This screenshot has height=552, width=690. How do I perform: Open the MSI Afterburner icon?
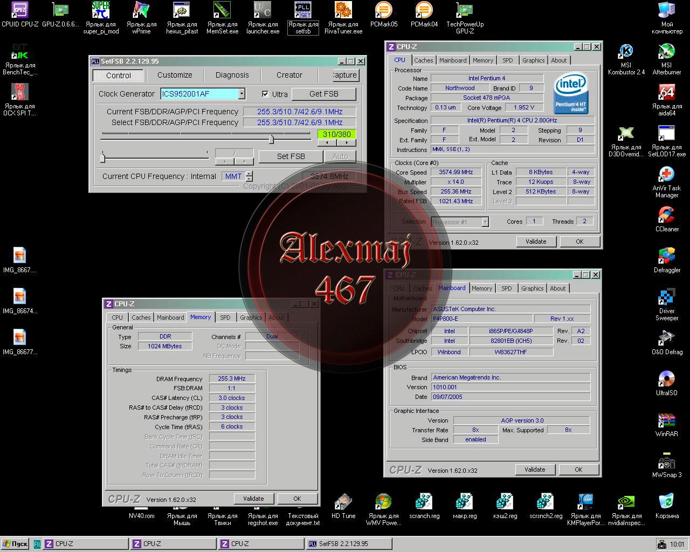(x=667, y=51)
